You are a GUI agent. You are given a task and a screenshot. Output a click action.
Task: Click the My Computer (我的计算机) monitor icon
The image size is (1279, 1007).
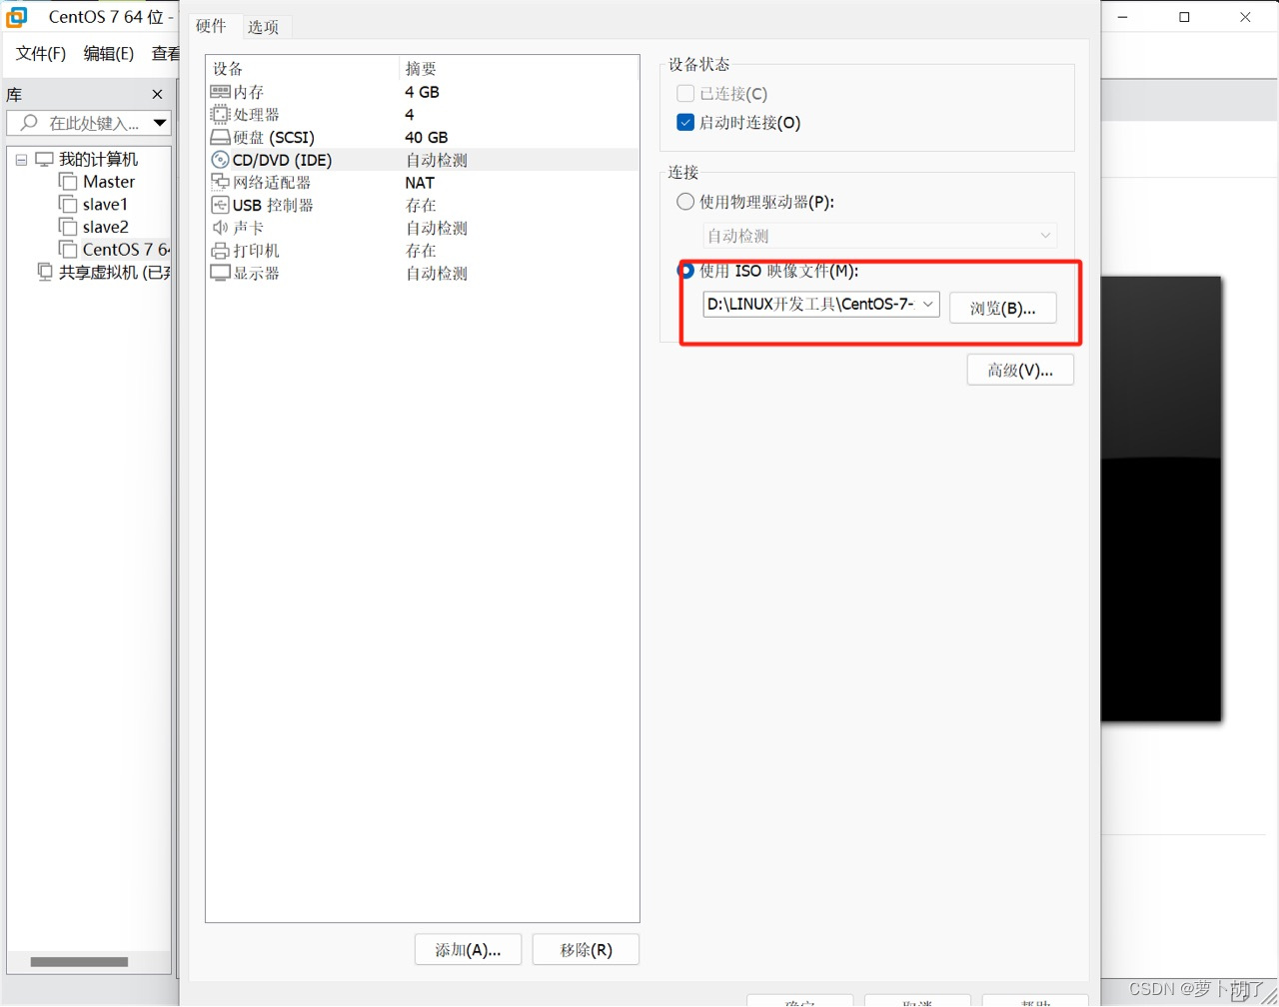[x=44, y=159]
